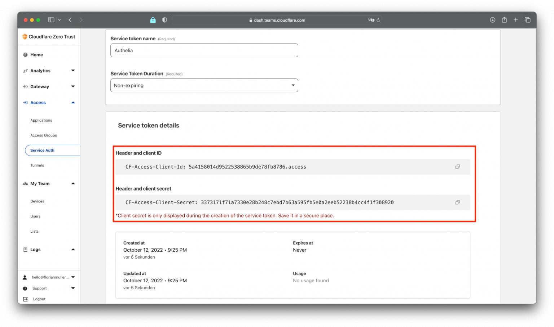Select the My Team icon

click(x=25, y=184)
